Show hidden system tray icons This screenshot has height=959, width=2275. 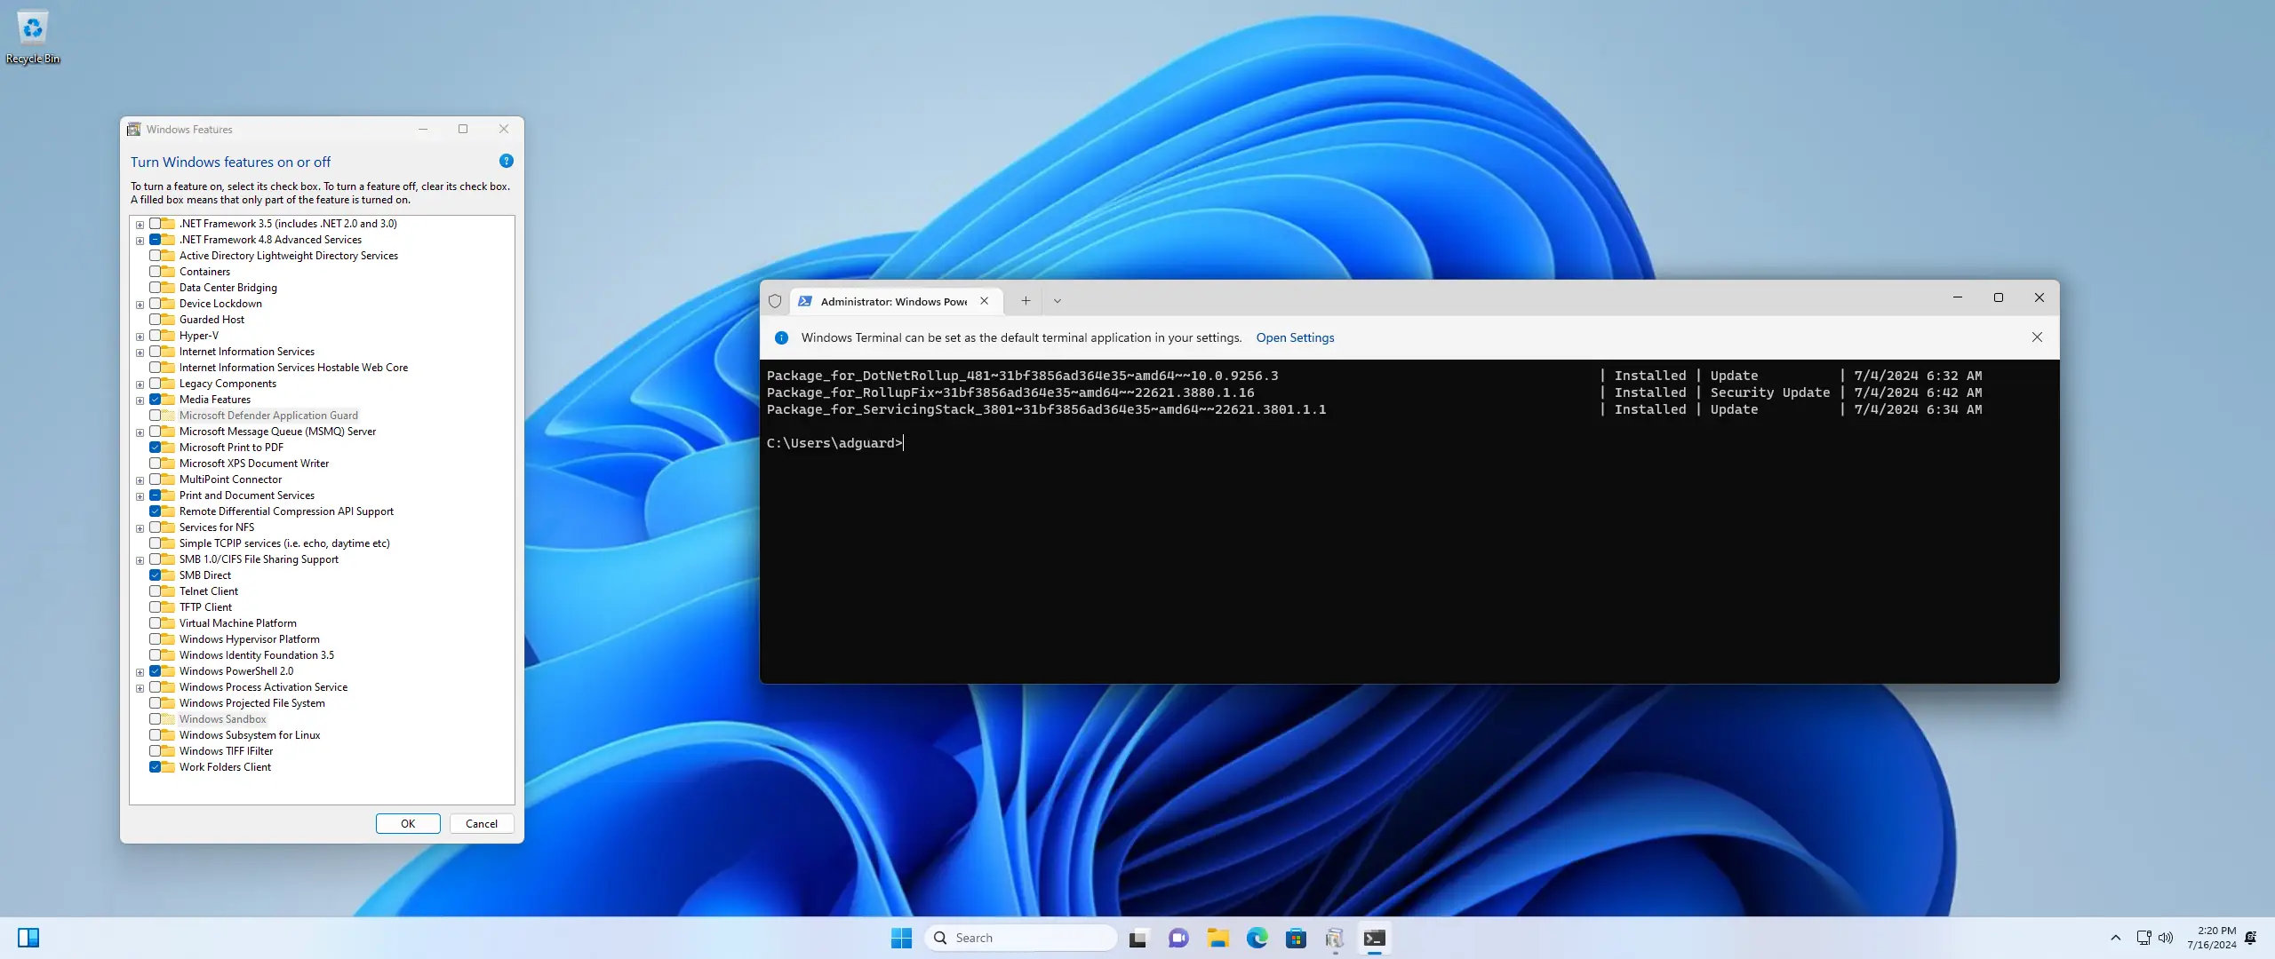[2115, 938]
